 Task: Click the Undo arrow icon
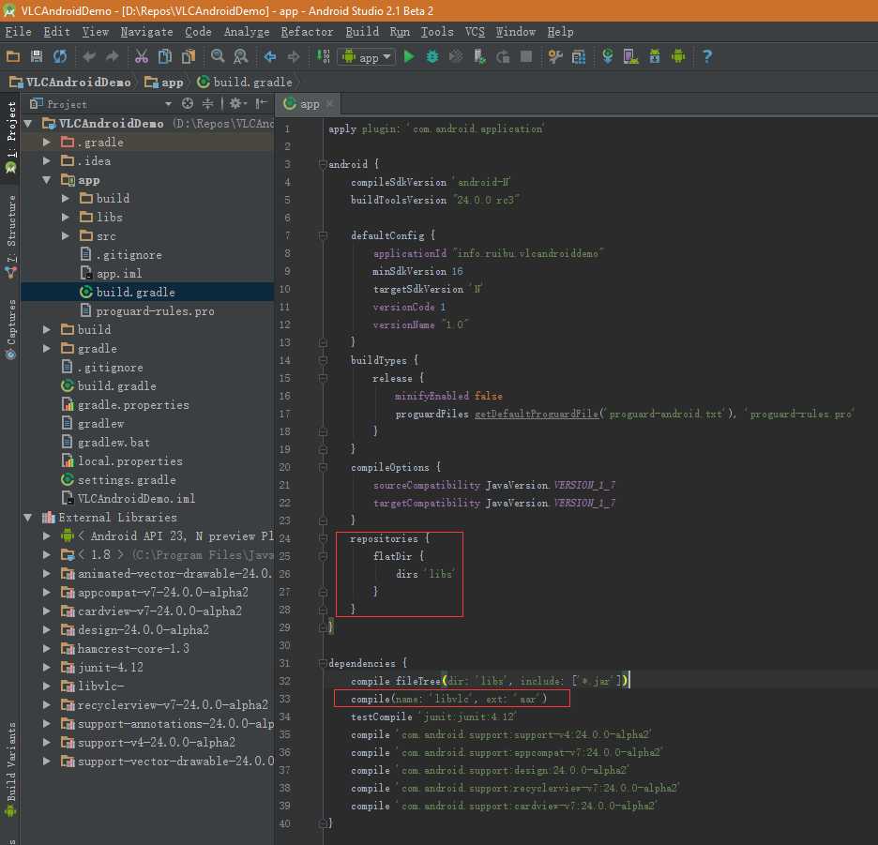[x=89, y=56]
